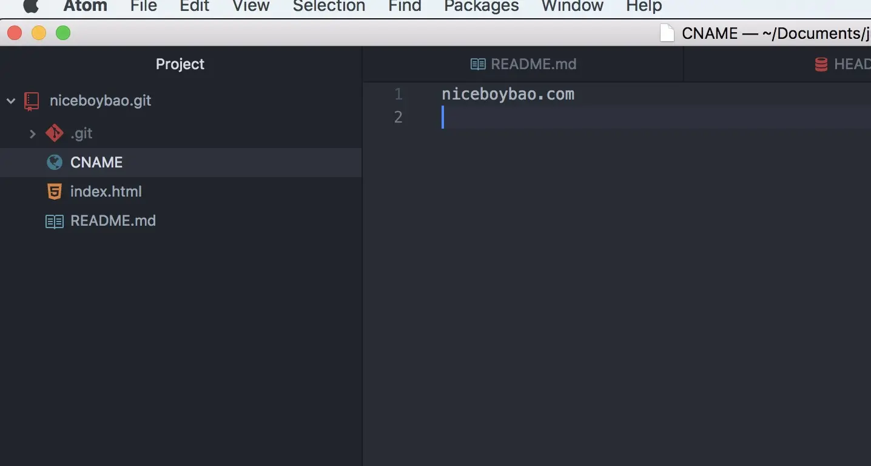Open the View menu
This screenshot has height=466, width=871.
(x=251, y=6)
